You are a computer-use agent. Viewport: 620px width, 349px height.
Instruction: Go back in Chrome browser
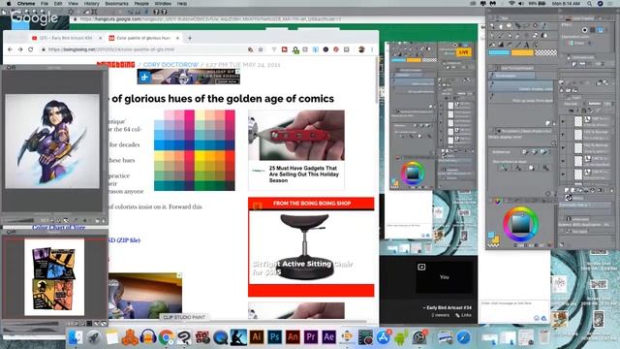point(10,49)
